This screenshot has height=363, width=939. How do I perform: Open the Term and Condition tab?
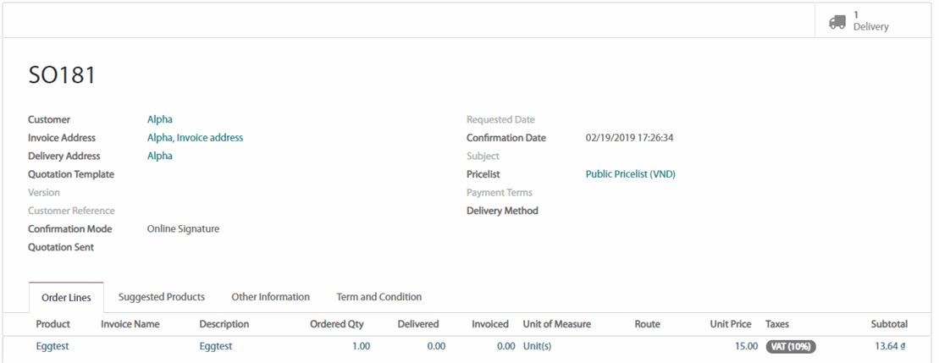[378, 297]
